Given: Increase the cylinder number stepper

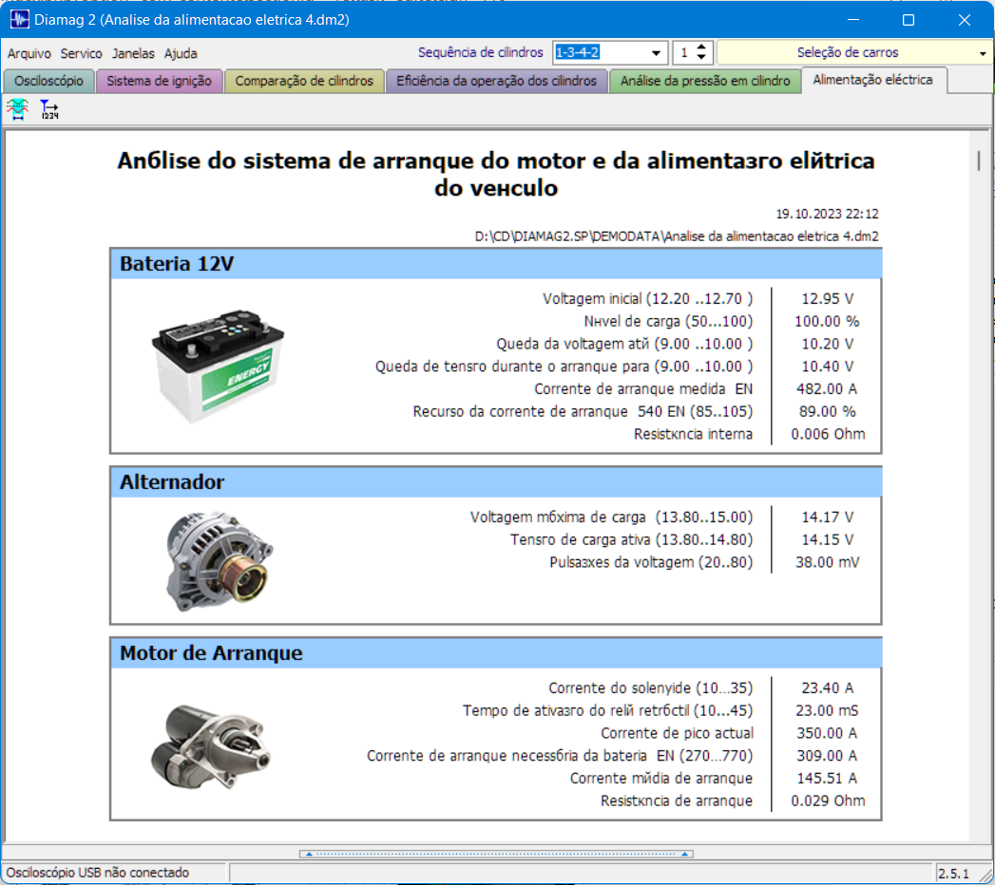Looking at the screenshot, I should (x=701, y=47).
